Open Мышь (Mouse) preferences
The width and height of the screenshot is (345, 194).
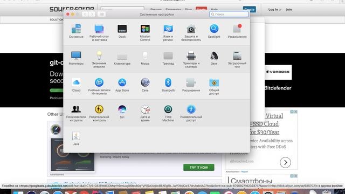click(x=145, y=58)
